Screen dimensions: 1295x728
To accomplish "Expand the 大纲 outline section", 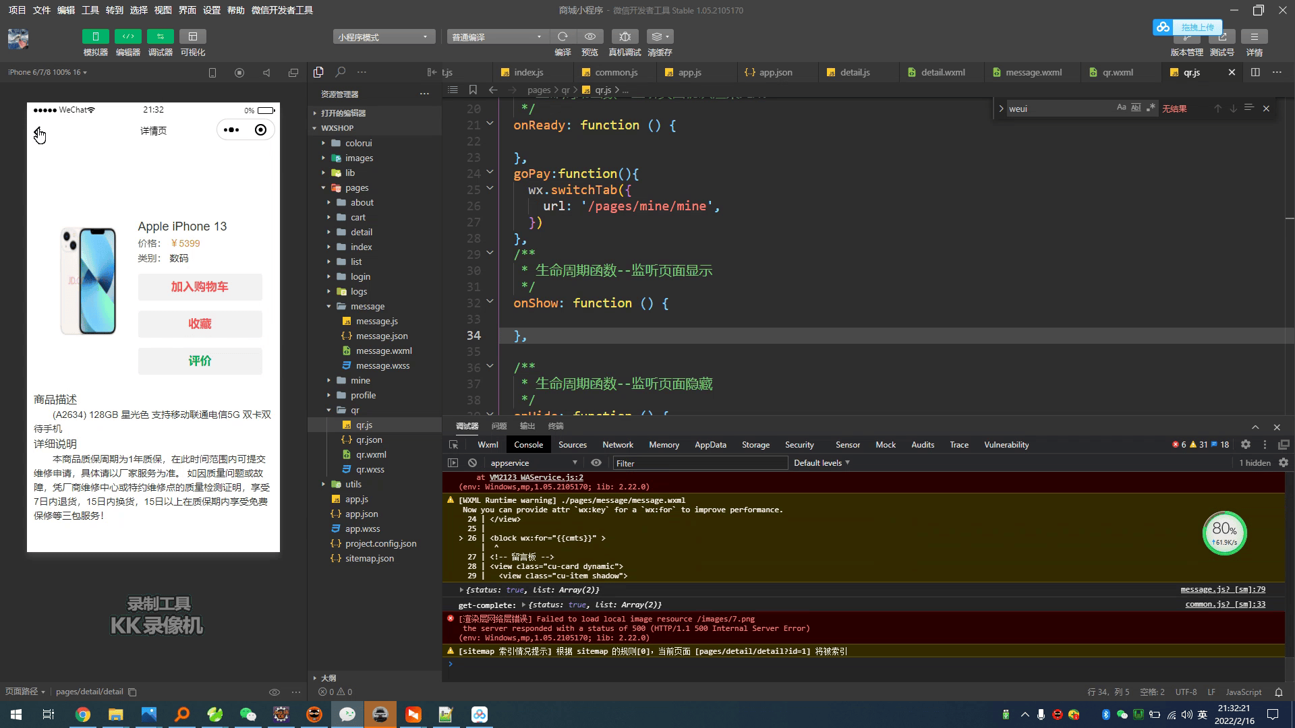I will [x=328, y=678].
